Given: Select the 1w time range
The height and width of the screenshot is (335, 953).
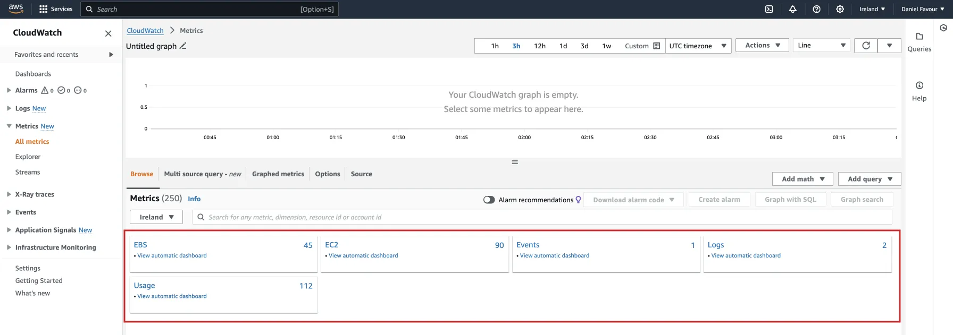Looking at the screenshot, I should click(607, 46).
